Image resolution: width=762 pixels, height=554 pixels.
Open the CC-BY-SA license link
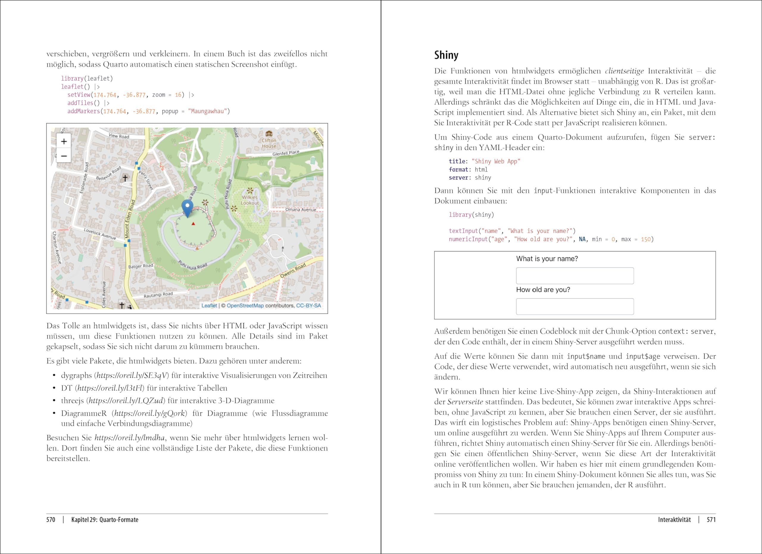(x=308, y=306)
